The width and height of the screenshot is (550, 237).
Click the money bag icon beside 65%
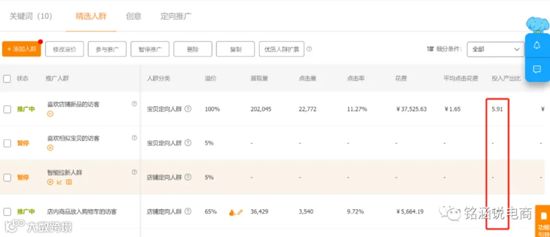pos(232,212)
